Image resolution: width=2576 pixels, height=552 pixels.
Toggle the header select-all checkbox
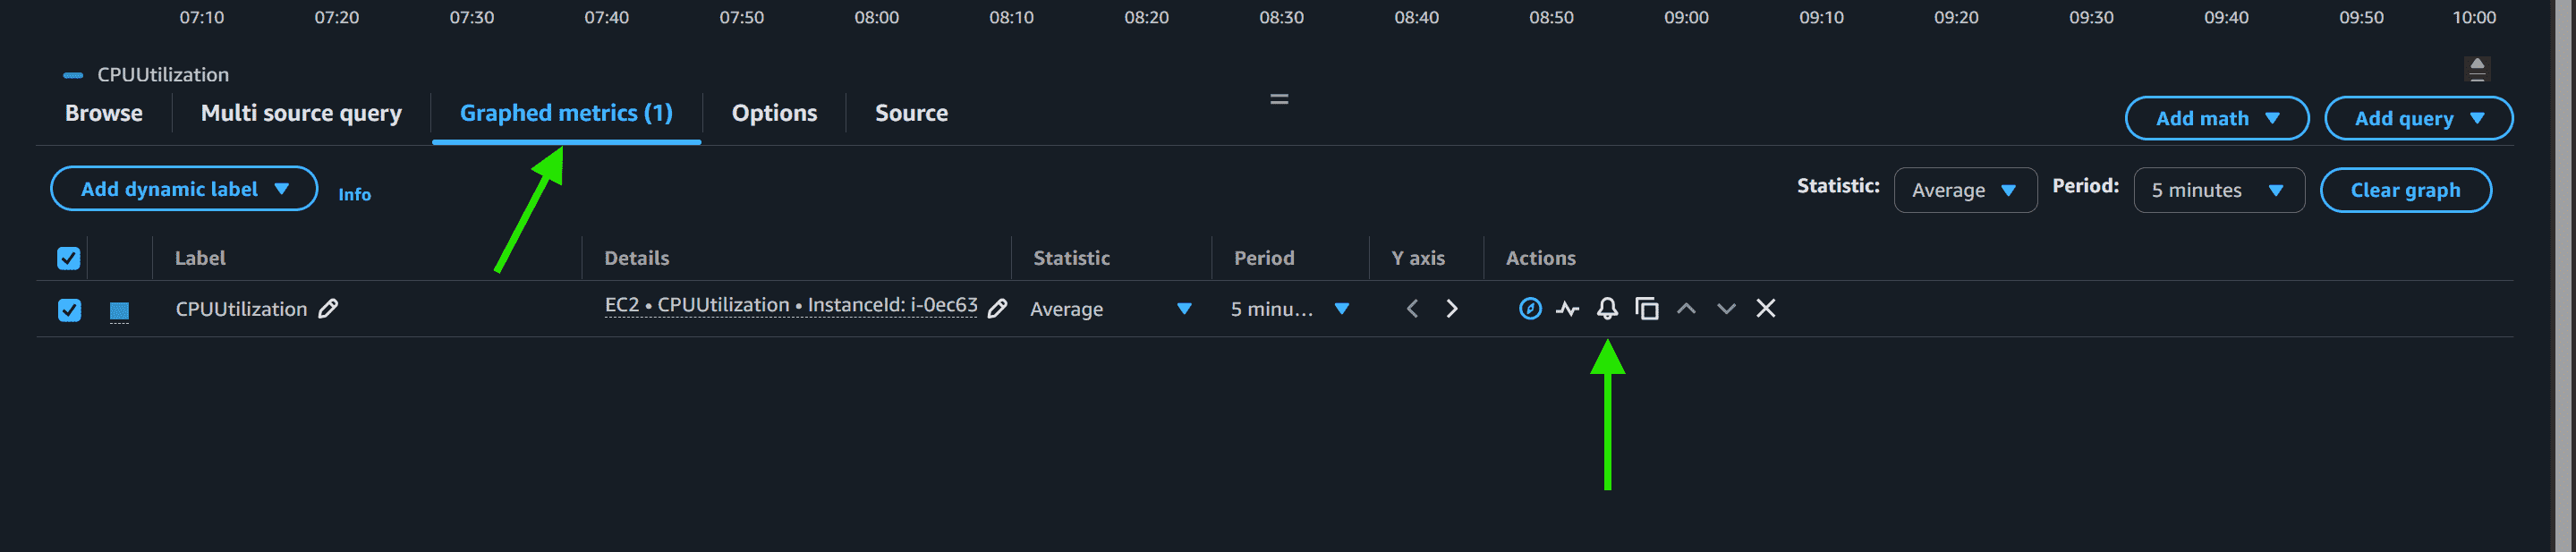click(69, 259)
